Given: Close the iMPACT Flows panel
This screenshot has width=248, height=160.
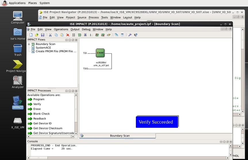Looking at the screenshot, I should coord(76,40).
